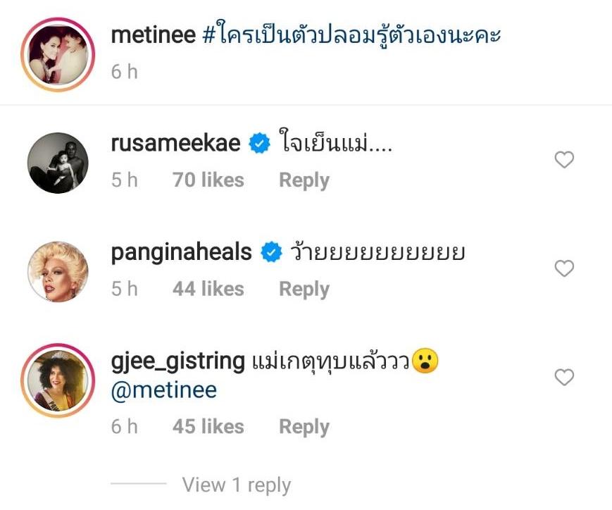Open the Thai hashtag in metinee's caption

click(x=351, y=35)
